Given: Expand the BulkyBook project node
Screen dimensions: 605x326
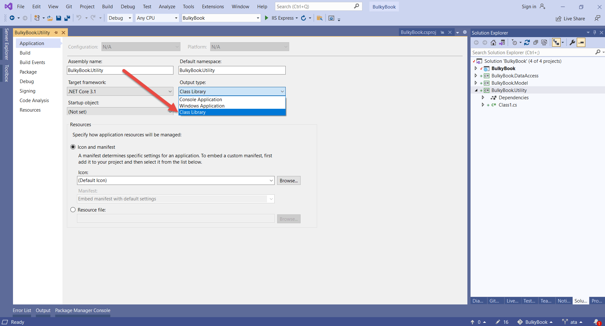Looking at the screenshot, I should tap(476, 68).
